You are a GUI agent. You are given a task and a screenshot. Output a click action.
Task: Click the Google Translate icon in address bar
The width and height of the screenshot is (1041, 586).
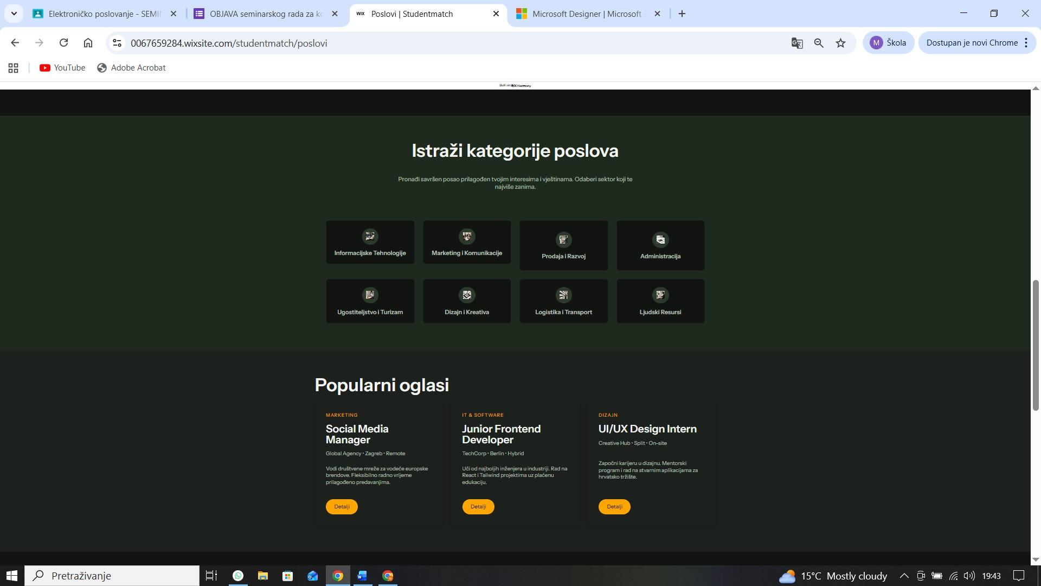[796, 43]
